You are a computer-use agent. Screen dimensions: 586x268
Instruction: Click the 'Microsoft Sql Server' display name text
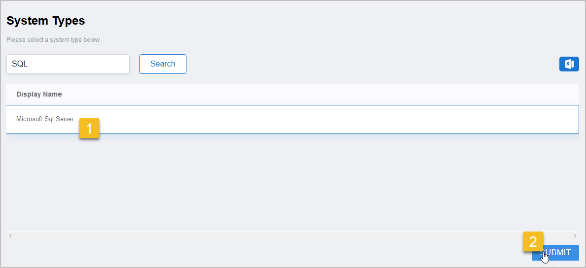point(45,119)
